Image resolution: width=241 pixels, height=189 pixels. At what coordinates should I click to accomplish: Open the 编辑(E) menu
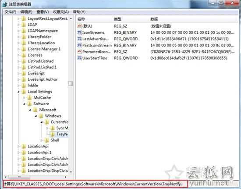tap(26, 12)
